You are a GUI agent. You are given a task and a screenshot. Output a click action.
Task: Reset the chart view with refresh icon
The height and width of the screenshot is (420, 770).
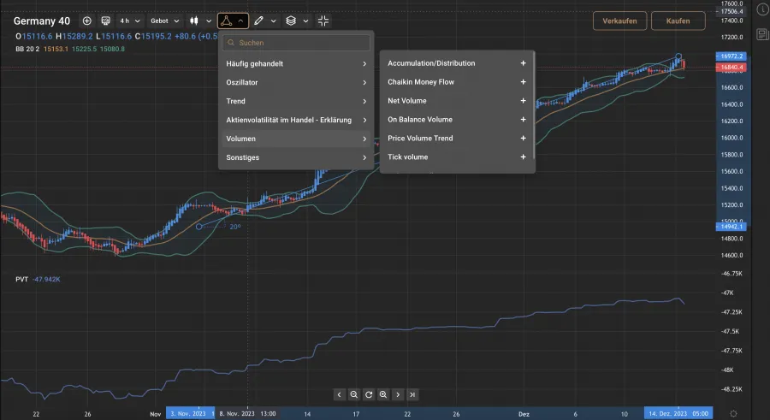(x=368, y=394)
